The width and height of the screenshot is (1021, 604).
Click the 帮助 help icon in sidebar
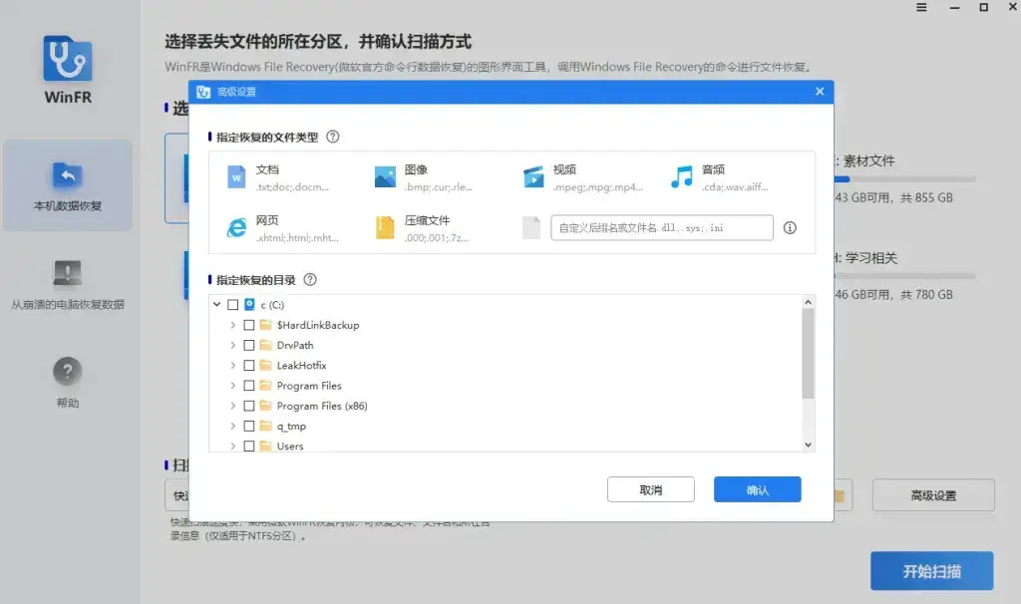[67, 373]
